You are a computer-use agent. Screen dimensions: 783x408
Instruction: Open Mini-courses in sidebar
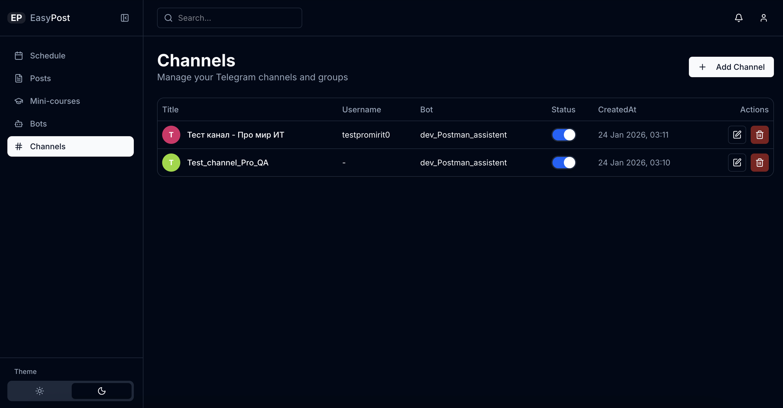[55, 101]
